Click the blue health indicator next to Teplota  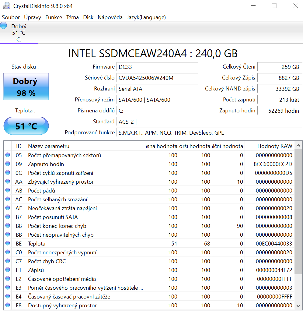pos(7,243)
